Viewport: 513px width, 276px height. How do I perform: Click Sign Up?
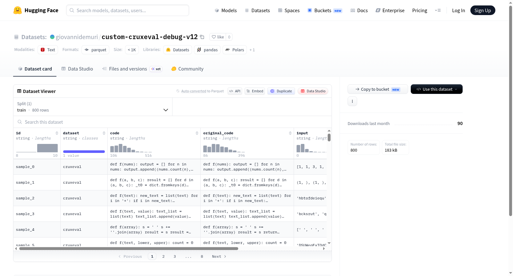[483, 10]
